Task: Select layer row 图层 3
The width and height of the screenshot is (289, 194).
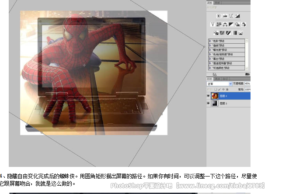Action: (x=228, y=104)
